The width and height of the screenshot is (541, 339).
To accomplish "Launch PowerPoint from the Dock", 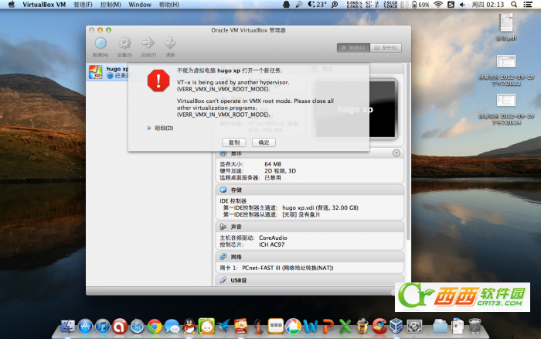I will tap(328, 326).
